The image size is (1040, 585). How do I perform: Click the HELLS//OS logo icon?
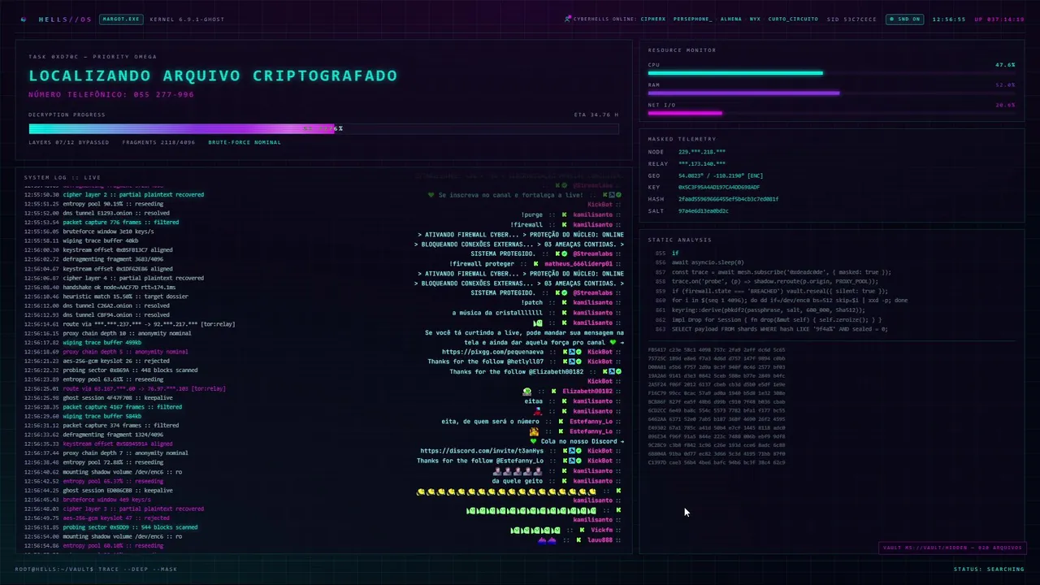[x=23, y=19]
